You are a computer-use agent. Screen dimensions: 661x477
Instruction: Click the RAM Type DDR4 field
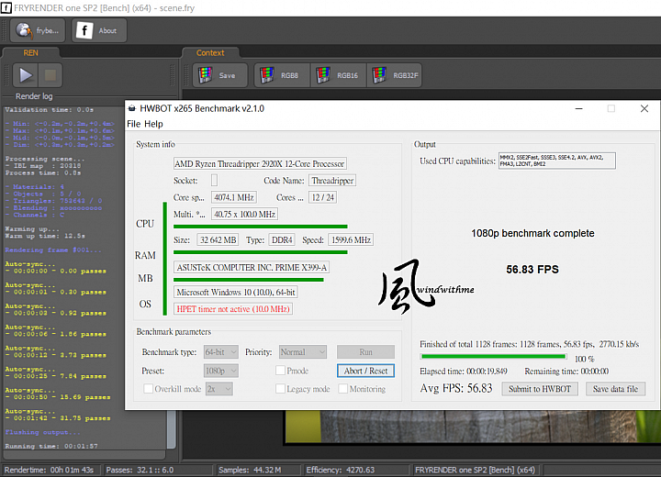[282, 239]
